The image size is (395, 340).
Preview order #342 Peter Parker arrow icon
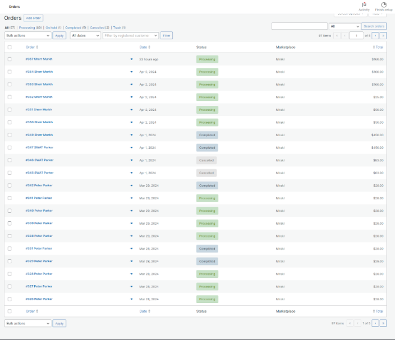(132, 185)
